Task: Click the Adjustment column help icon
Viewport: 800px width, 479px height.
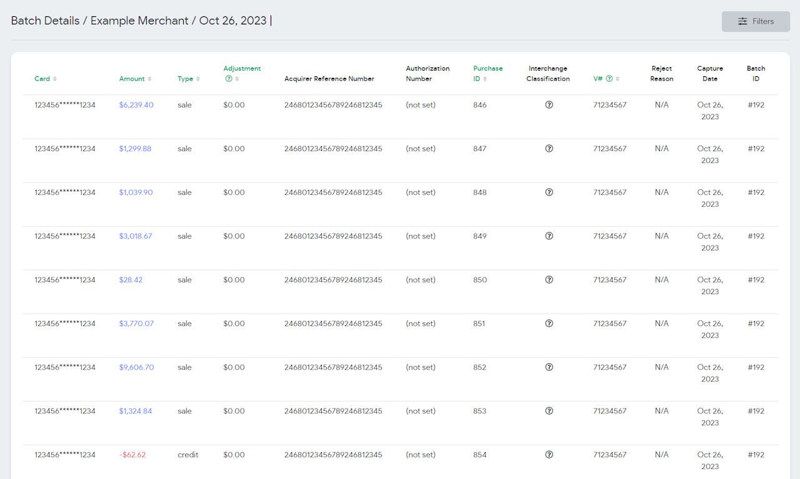Action: [229, 79]
